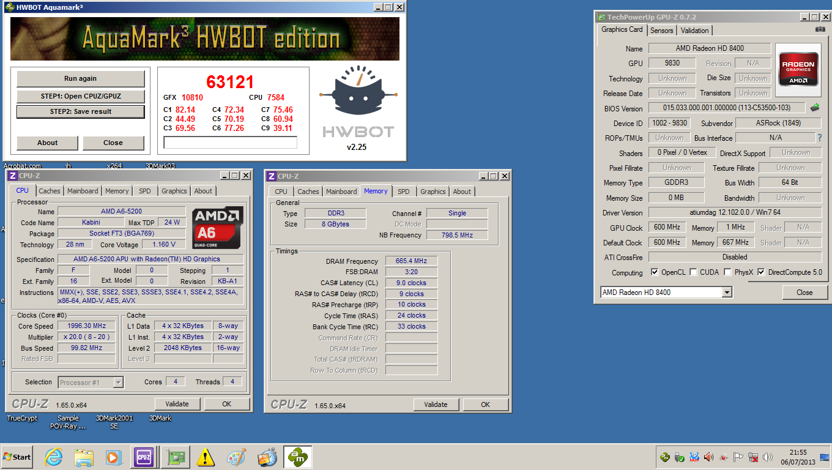Toggle the PhysX checkbox

coord(727,272)
